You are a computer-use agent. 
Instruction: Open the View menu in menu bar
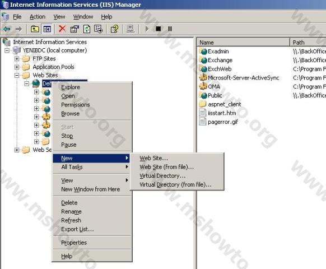click(59, 17)
